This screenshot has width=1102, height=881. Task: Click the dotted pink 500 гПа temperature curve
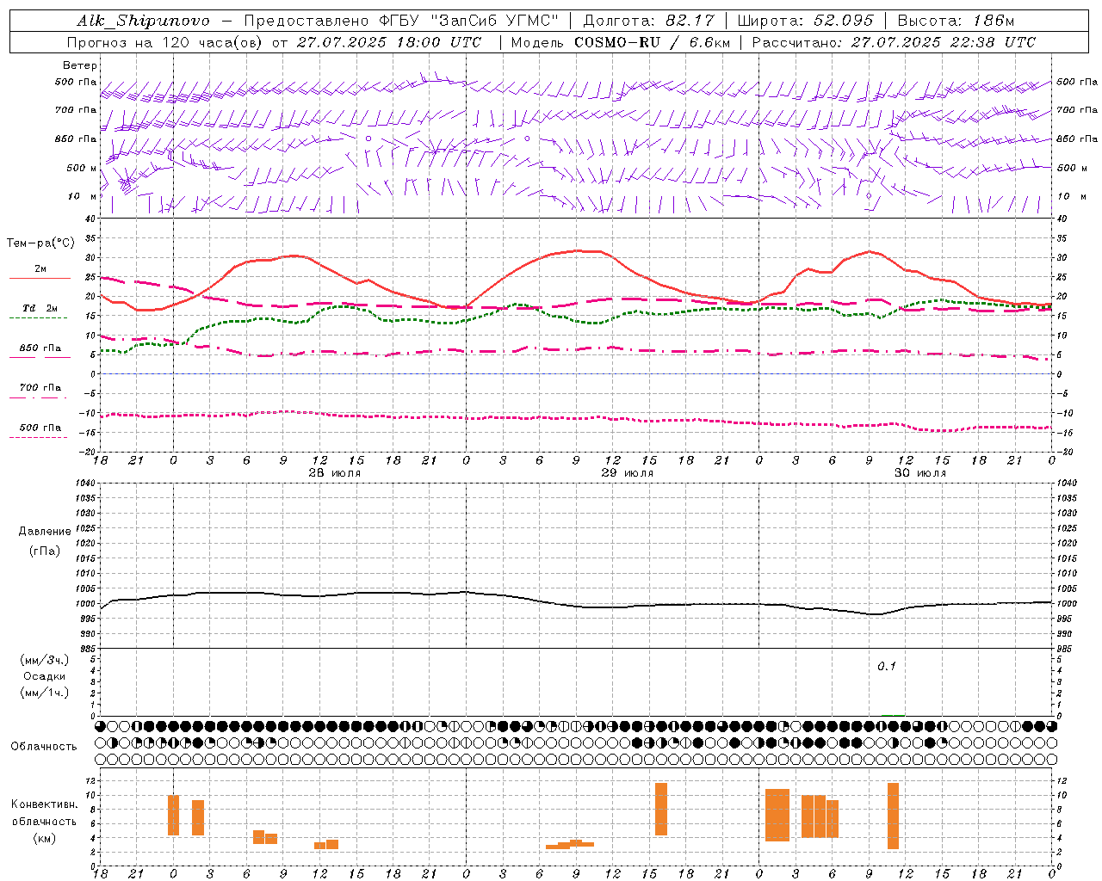coord(577,418)
